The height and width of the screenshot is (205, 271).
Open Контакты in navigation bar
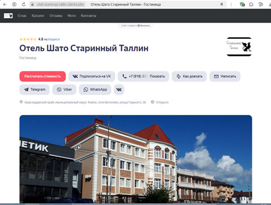pyautogui.click(x=89, y=16)
